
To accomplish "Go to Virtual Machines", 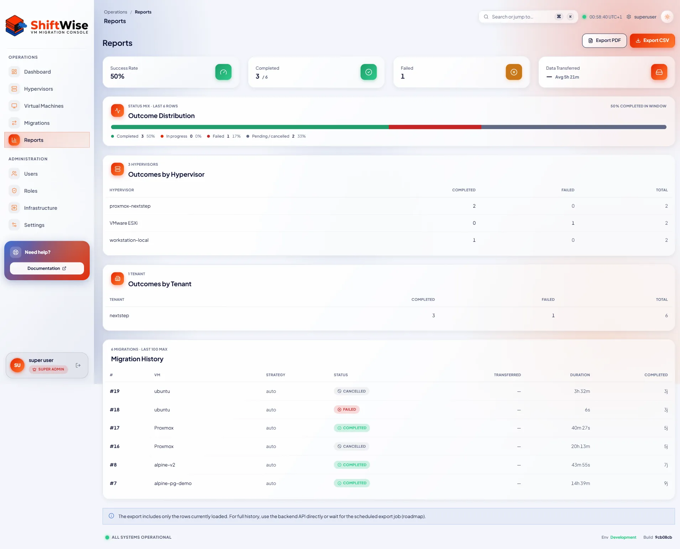I will pos(47,106).
